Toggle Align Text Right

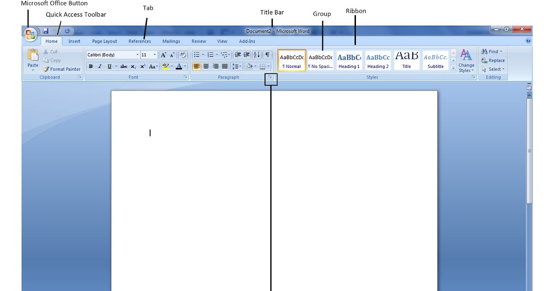pos(216,67)
